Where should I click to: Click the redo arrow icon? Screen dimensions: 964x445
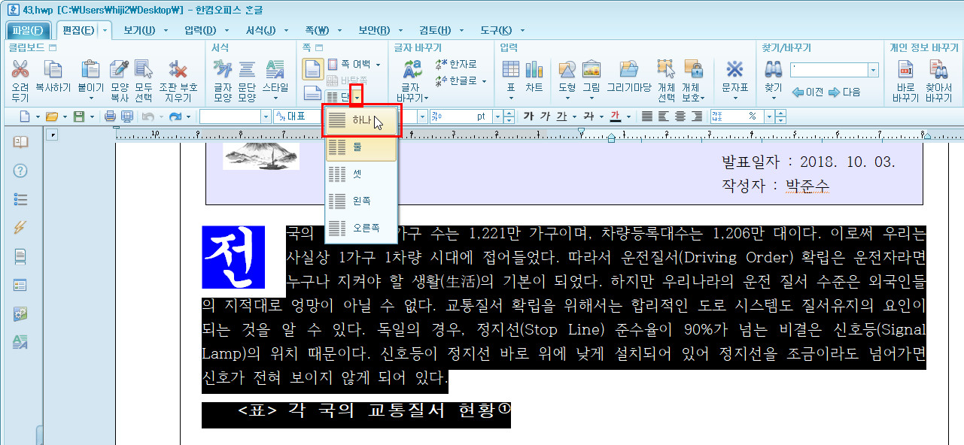(175, 117)
